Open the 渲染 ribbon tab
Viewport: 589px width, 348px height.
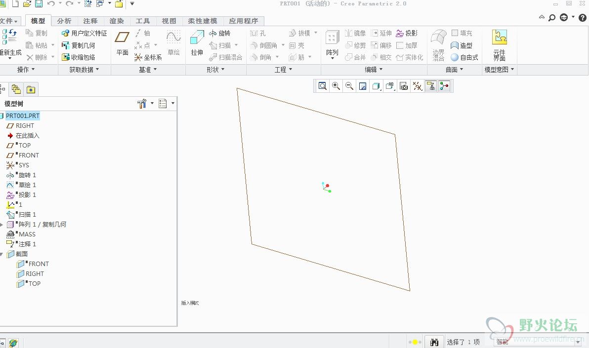point(117,21)
